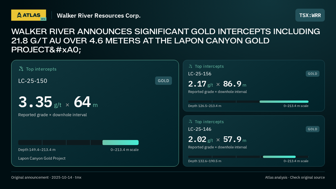Click the 0–213.4 m scale label in LC-25-150 card
336x189 pixels.
pos(125,150)
